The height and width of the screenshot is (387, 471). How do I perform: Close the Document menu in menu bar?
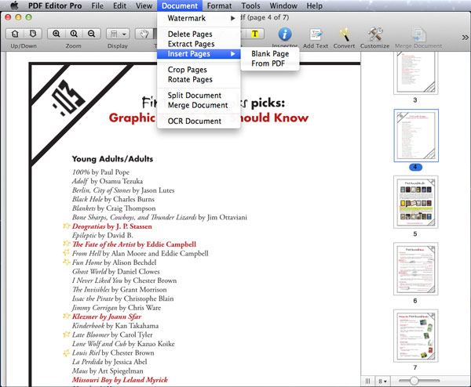tap(180, 5)
